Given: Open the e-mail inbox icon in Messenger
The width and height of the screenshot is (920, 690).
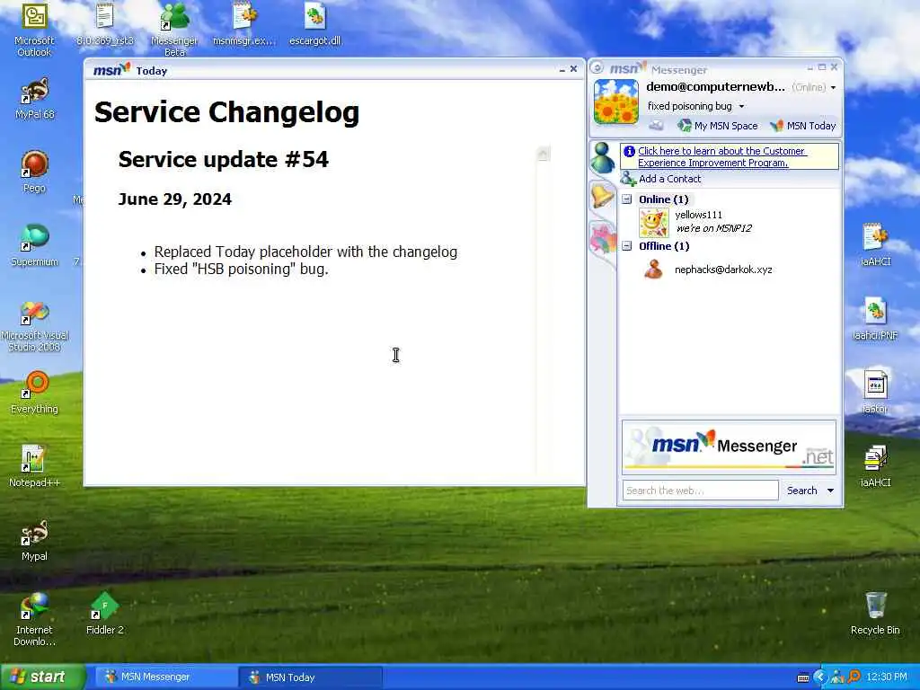Looking at the screenshot, I should click(655, 126).
